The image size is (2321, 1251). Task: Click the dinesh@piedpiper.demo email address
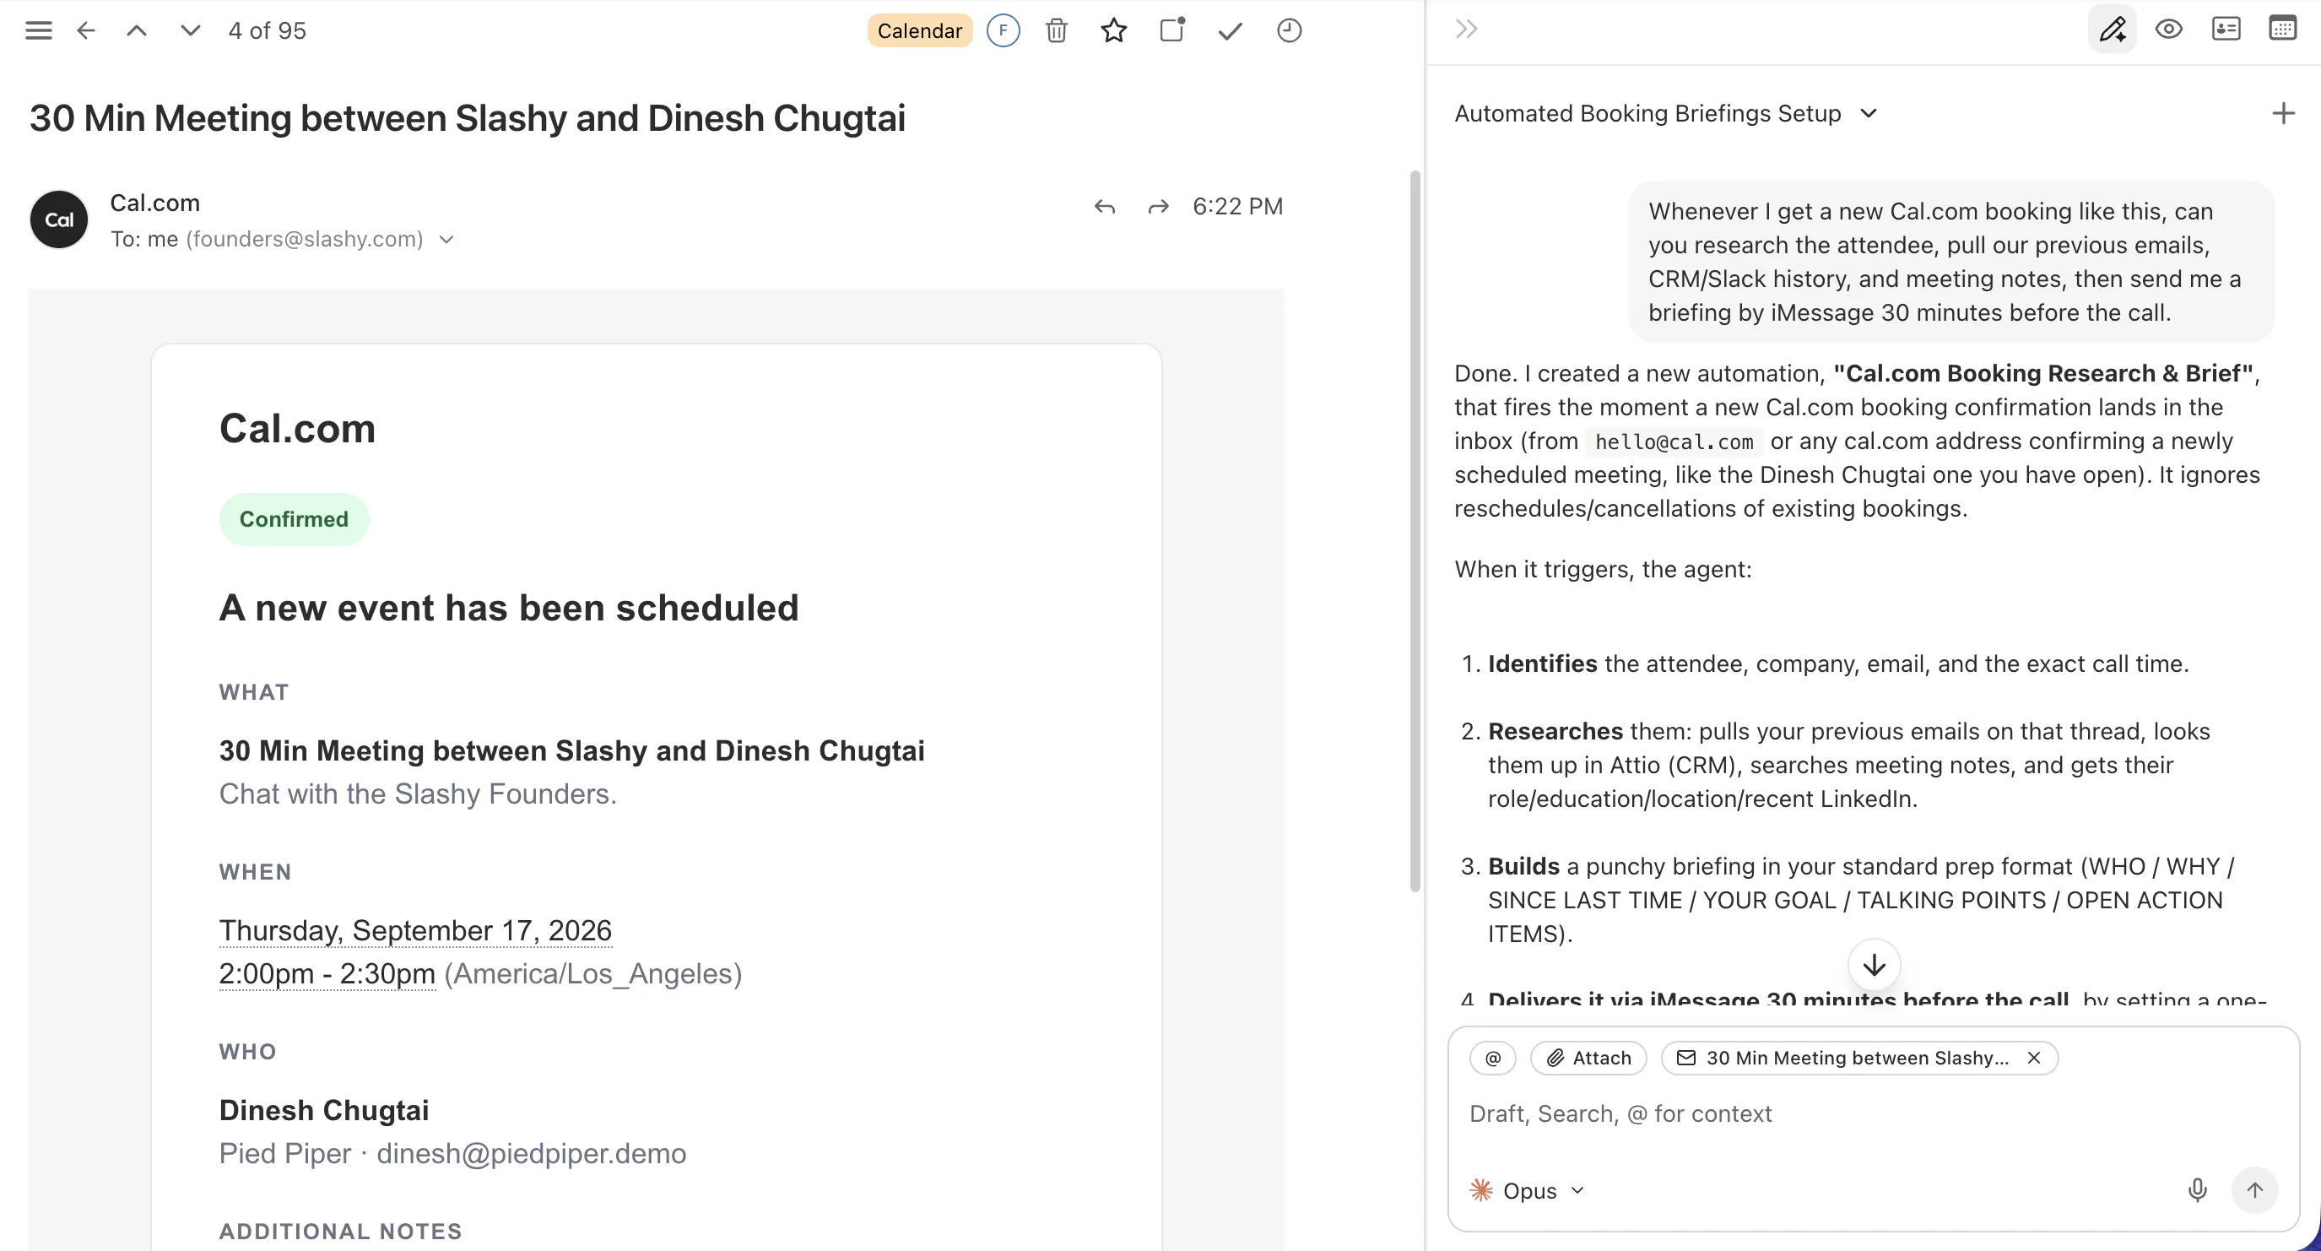[532, 1154]
